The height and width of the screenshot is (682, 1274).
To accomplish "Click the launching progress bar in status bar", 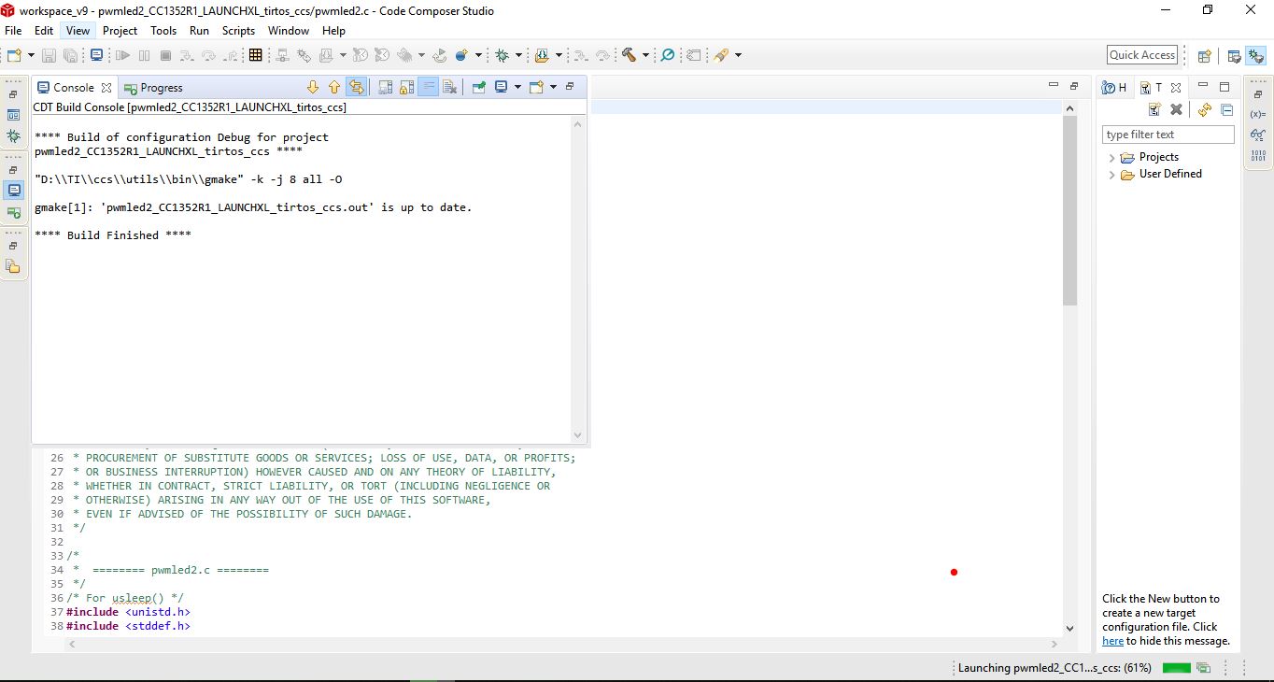I will pyautogui.click(x=1176, y=667).
